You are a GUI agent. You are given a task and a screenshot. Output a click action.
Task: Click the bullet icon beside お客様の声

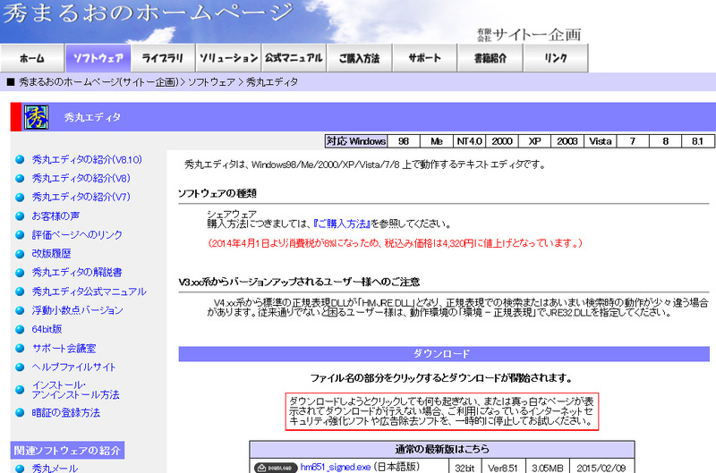tap(20, 215)
